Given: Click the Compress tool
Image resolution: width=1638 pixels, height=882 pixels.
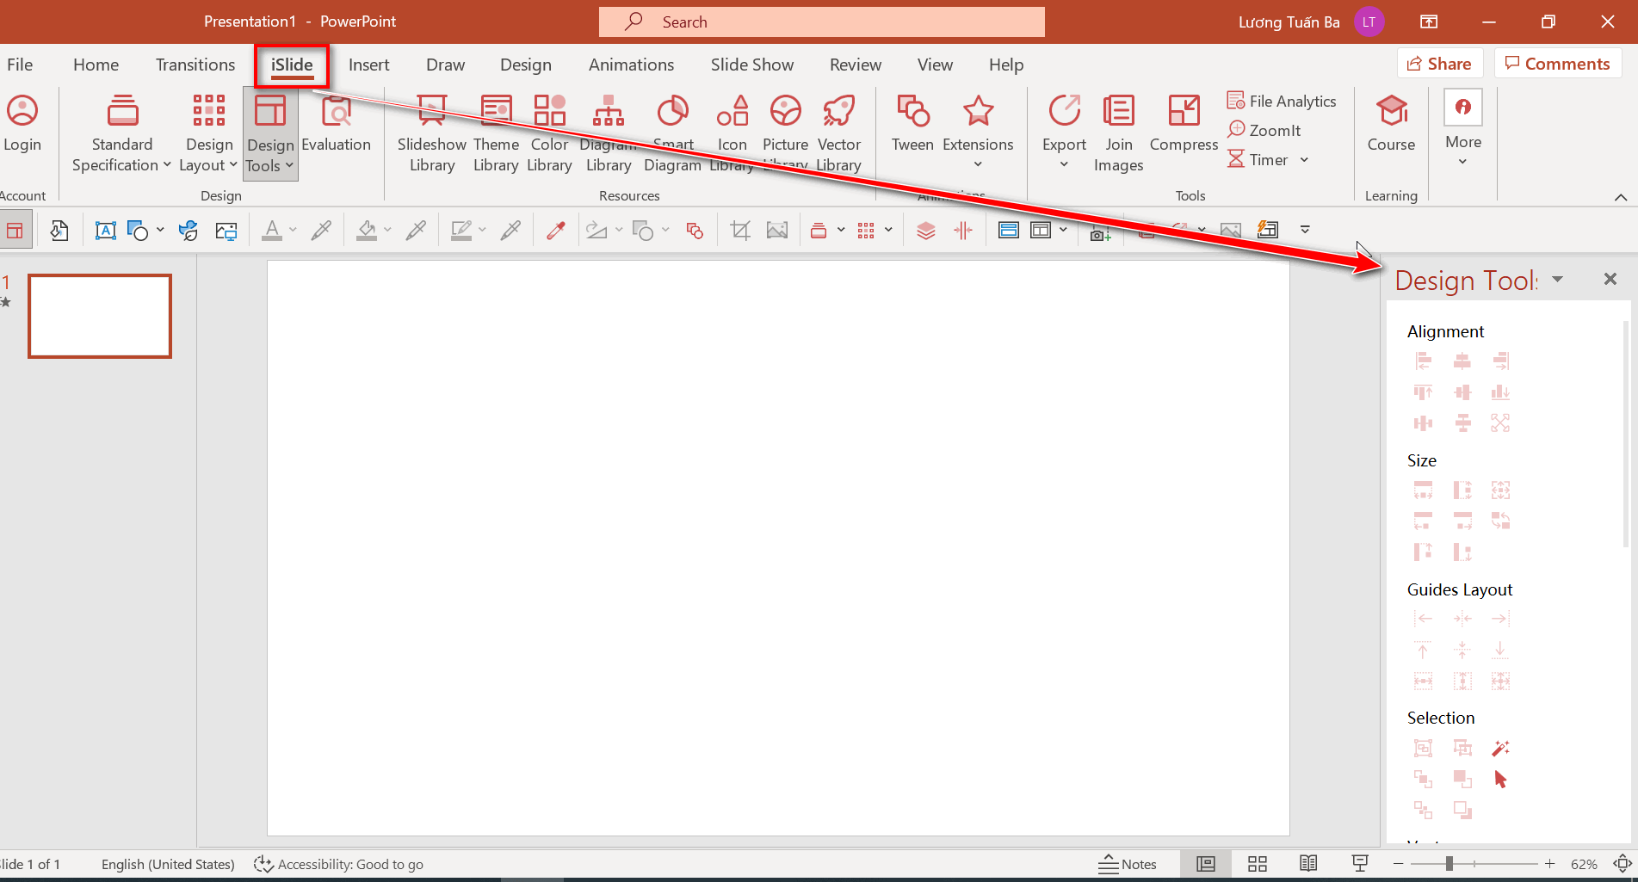Looking at the screenshot, I should pyautogui.click(x=1184, y=125).
